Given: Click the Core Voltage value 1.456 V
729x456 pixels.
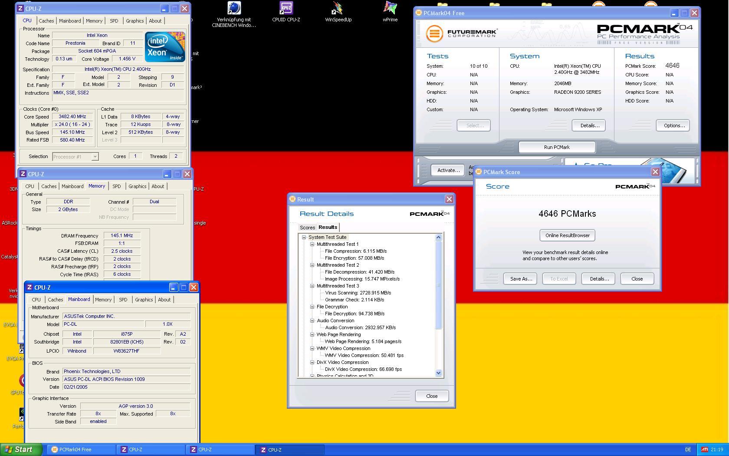Looking at the screenshot, I should 127,59.
